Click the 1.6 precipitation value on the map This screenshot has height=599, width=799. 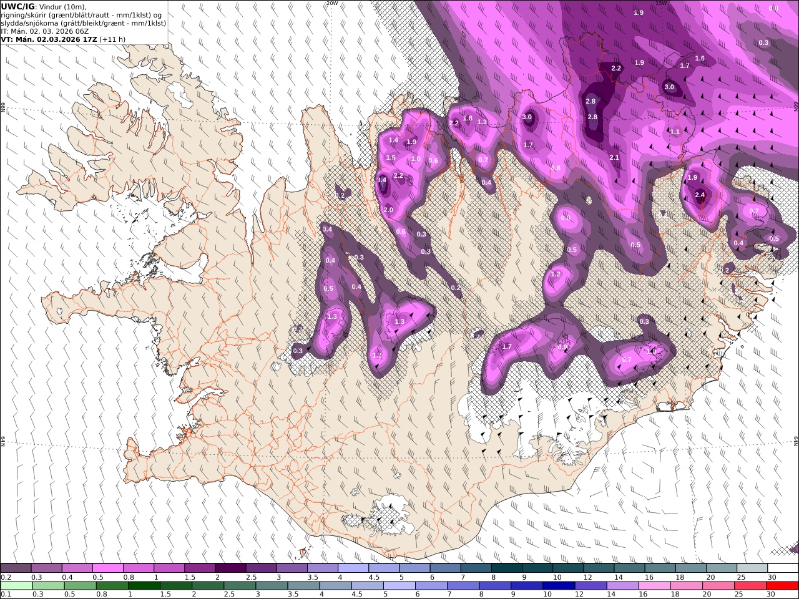(700, 59)
